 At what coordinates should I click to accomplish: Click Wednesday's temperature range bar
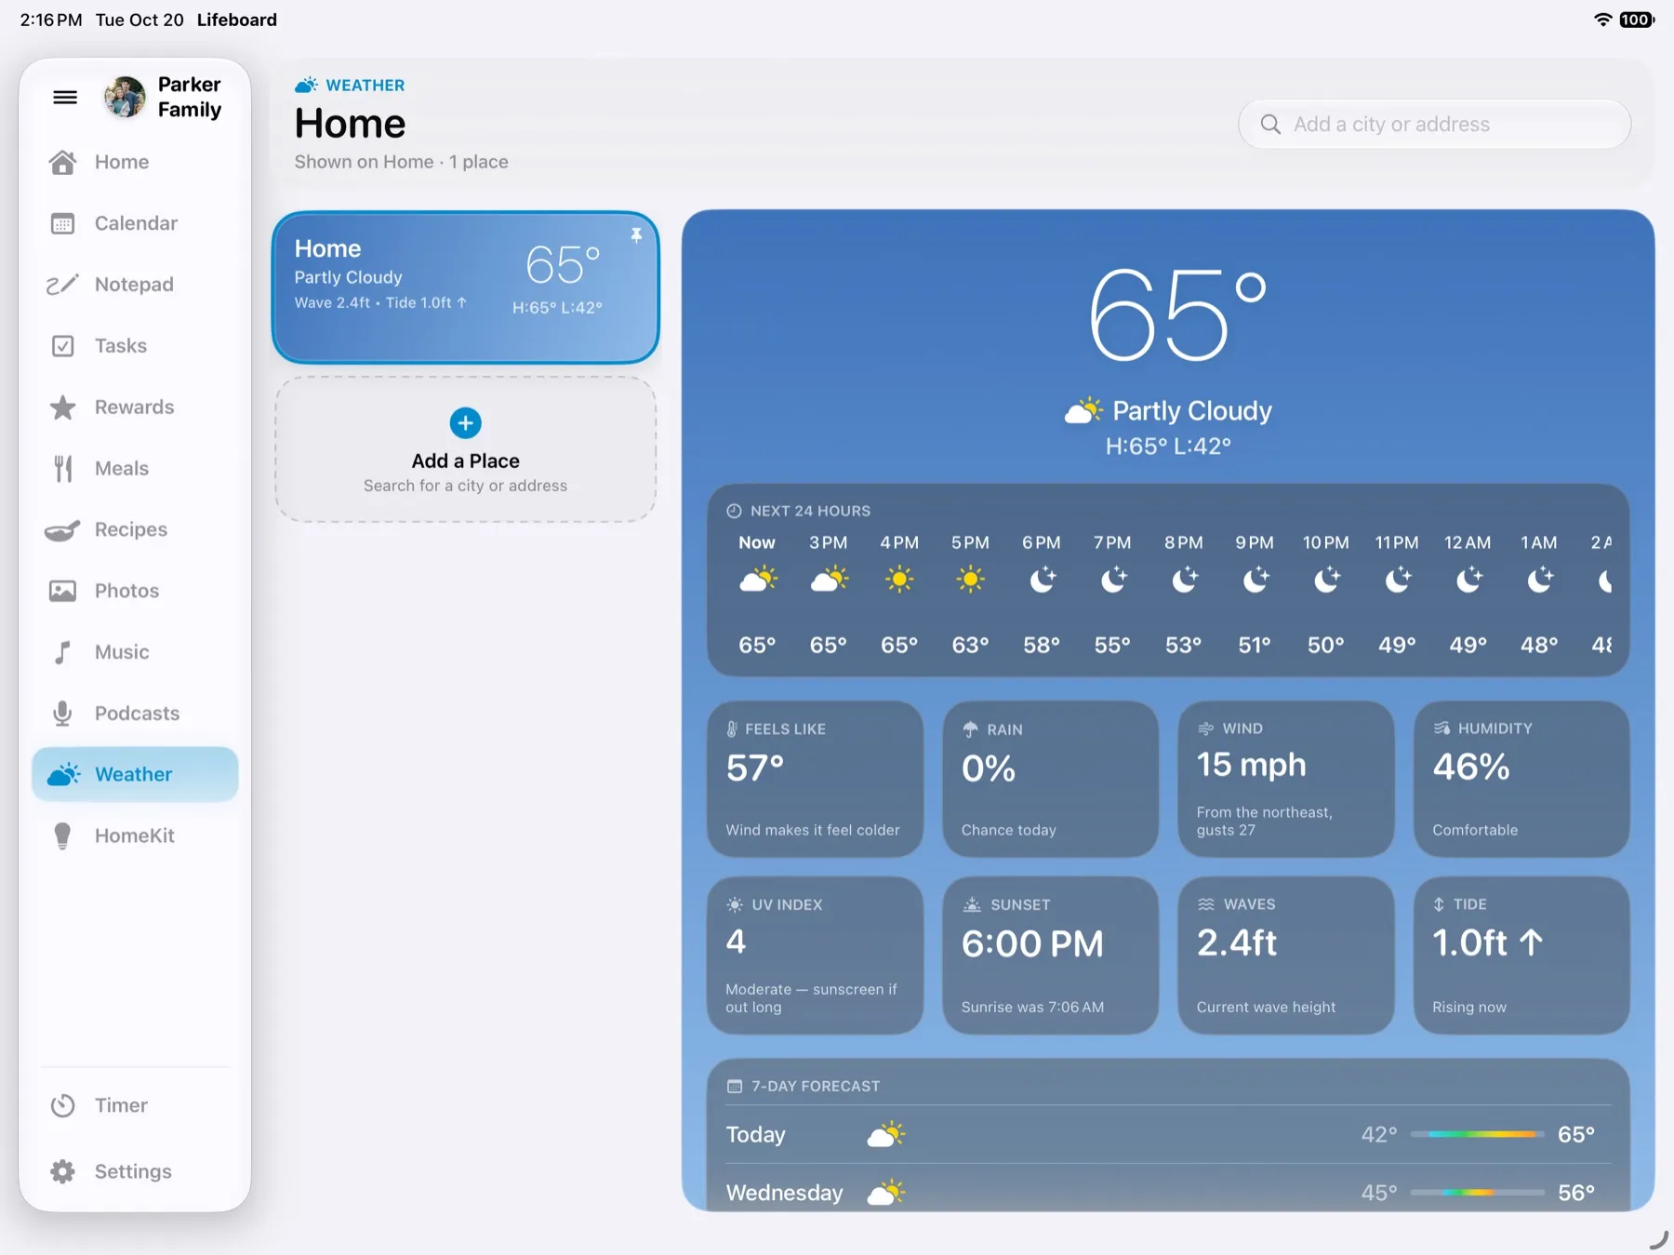click(x=1477, y=1192)
